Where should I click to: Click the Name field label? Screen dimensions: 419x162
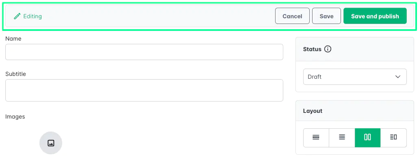pos(13,39)
